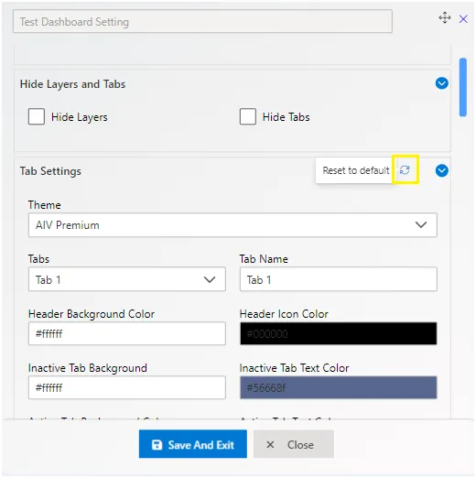Click the X icon on Close button
This screenshot has width=476, height=478.
tap(270, 444)
